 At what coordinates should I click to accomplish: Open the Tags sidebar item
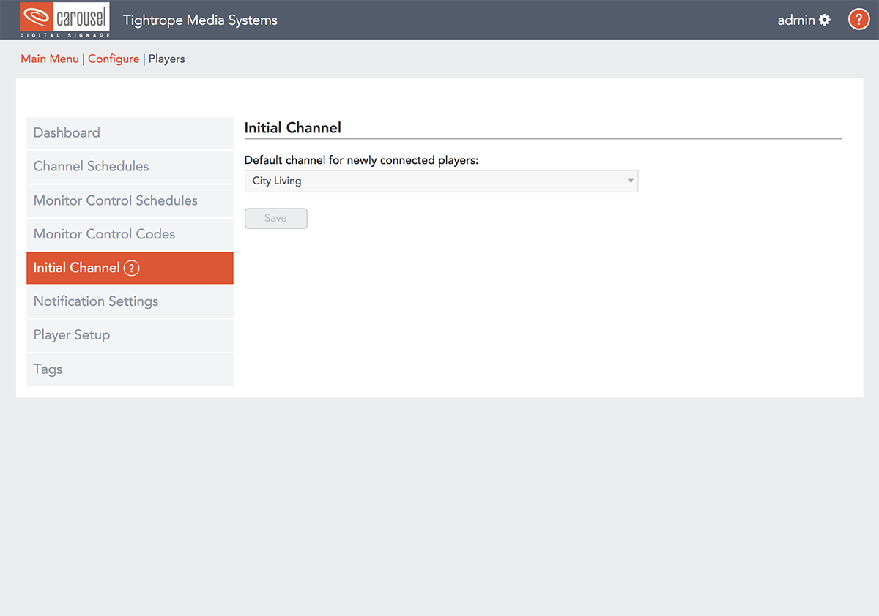48,369
